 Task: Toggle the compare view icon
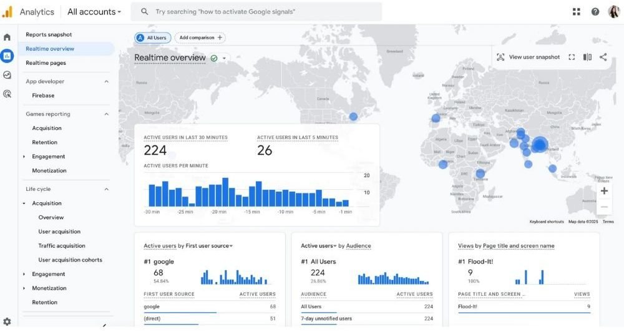click(587, 57)
